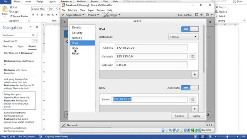This screenshot has height=139, width=247.
Task: Click the Gateway input field
Action: [151, 65]
